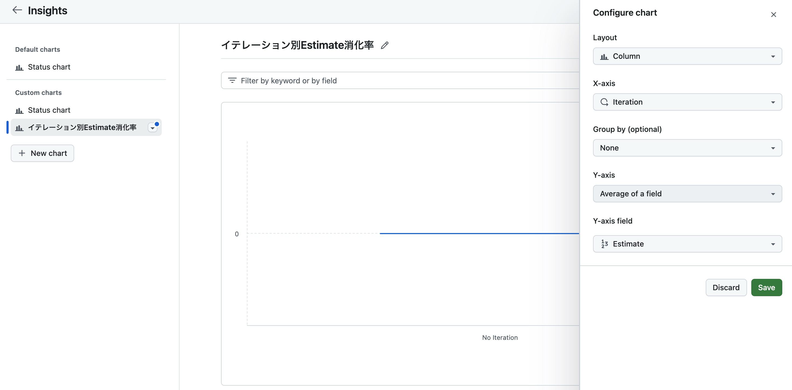Select Status chart under Custom charts
792x390 pixels.
click(49, 110)
